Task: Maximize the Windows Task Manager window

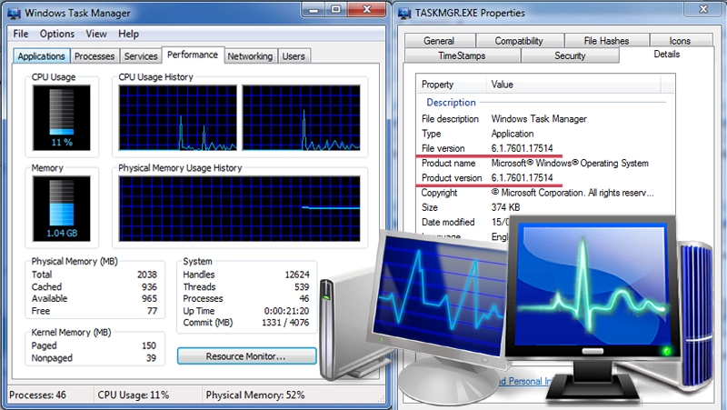Action: [x=335, y=10]
